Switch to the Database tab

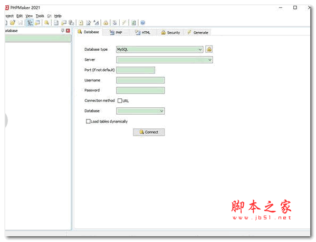(89, 32)
